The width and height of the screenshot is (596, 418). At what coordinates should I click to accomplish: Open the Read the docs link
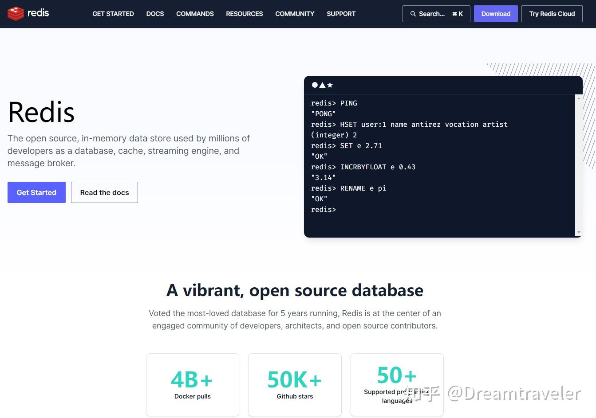pyautogui.click(x=104, y=192)
